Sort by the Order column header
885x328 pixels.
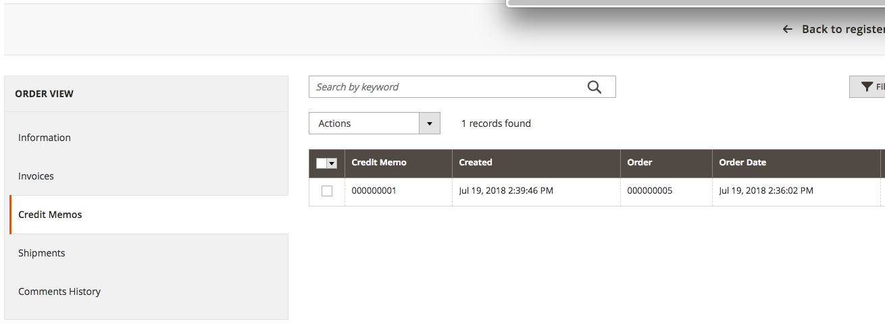point(640,163)
